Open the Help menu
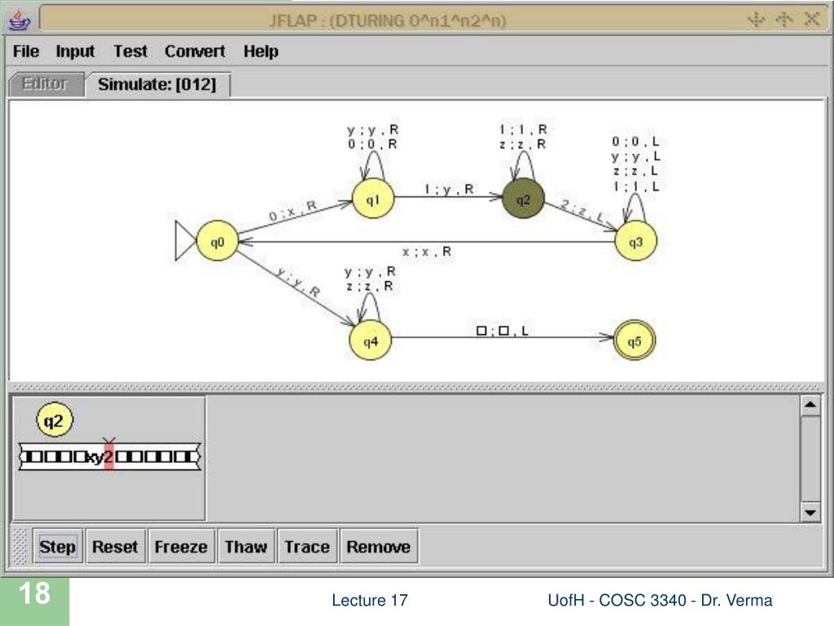Viewport: 834px width, 626px height. (261, 51)
